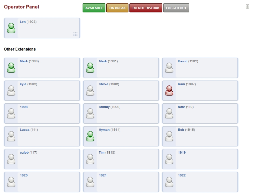Screen dimensions: 253x196
Task: Set status to Available
Action: (x=94, y=8)
